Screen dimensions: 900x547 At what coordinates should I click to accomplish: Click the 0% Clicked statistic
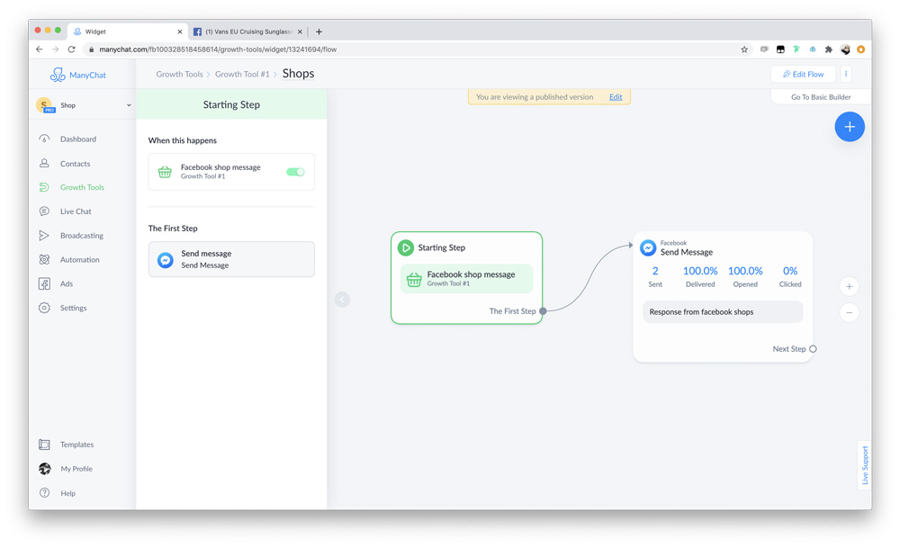tap(790, 276)
